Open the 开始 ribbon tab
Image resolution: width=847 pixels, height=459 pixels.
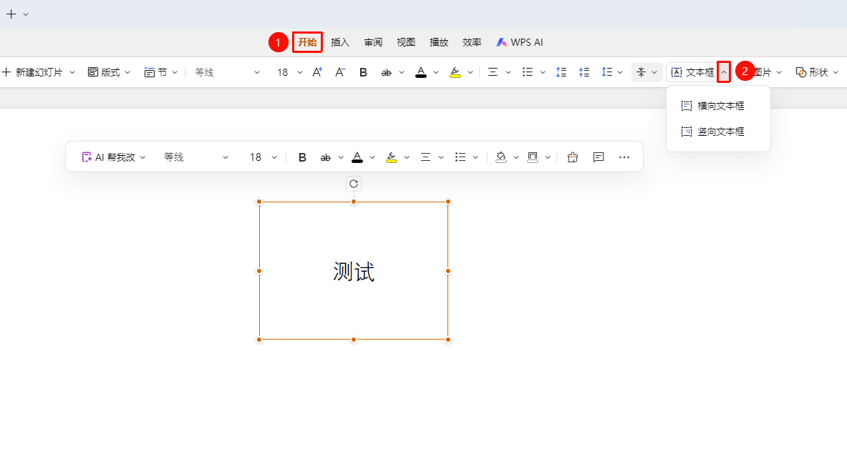pyautogui.click(x=307, y=42)
